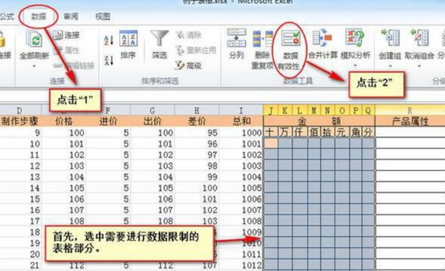Open the 数据 ribbon tab

point(39,16)
